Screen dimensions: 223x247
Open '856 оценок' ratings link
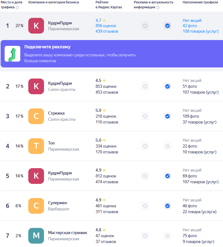pyautogui.click(x=106, y=26)
